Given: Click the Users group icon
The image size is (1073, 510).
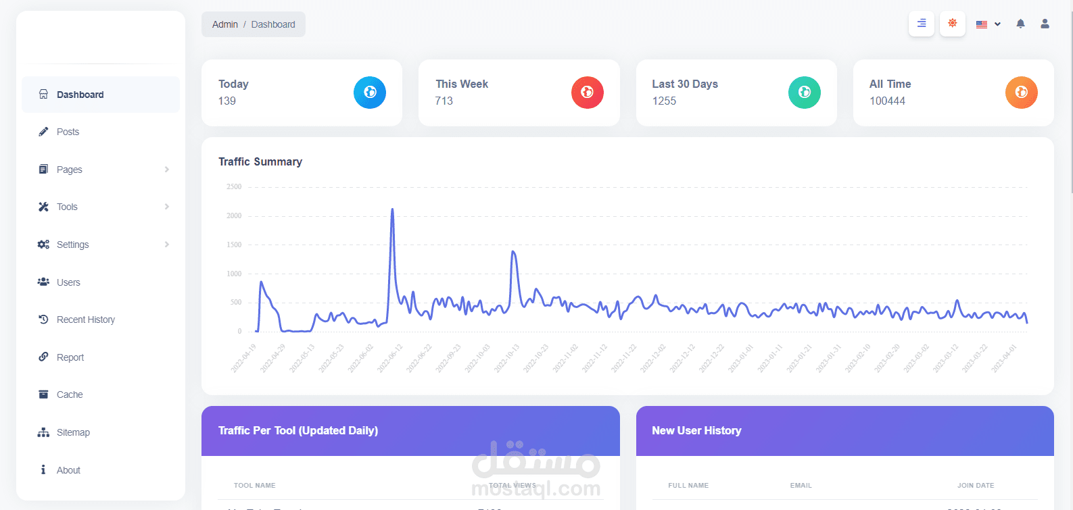Looking at the screenshot, I should pyautogui.click(x=43, y=282).
